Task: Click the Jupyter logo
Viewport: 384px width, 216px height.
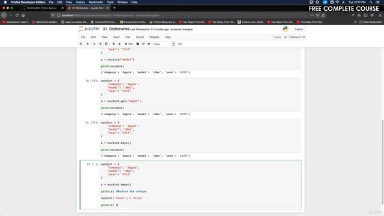Action: pyautogui.click(x=89, y=29)
